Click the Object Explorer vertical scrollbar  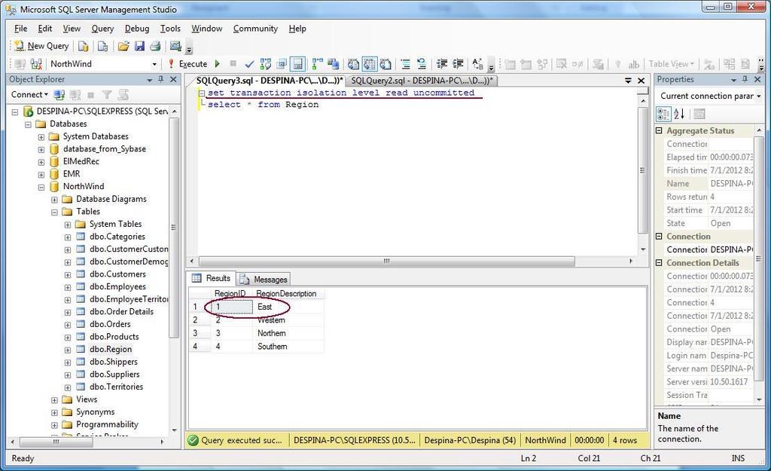point(174,228)
